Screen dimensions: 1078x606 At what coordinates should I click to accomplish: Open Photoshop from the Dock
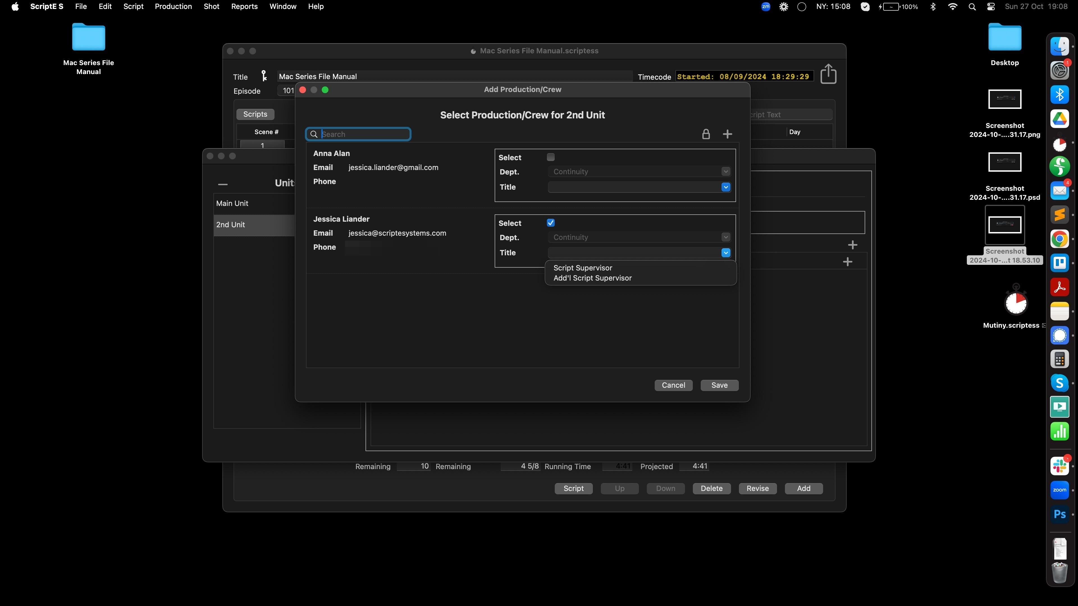pyautogui.click(x=1059, y=515)
